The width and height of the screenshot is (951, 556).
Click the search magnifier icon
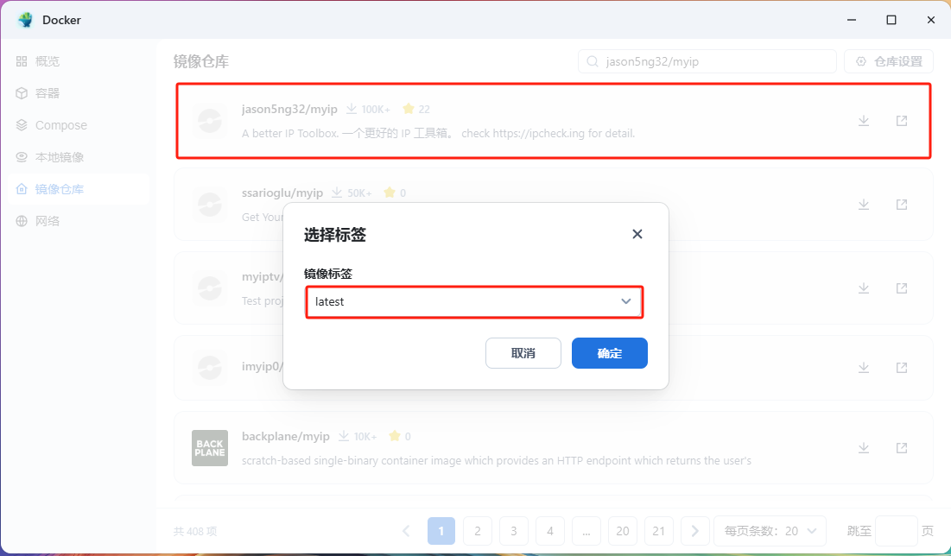[x=593, y=61]
